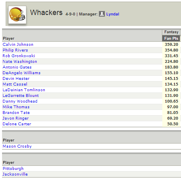This screenshot has width=181, height=178.
Task: Open Calvin Johnson's player page
Action: coord(18,45)
